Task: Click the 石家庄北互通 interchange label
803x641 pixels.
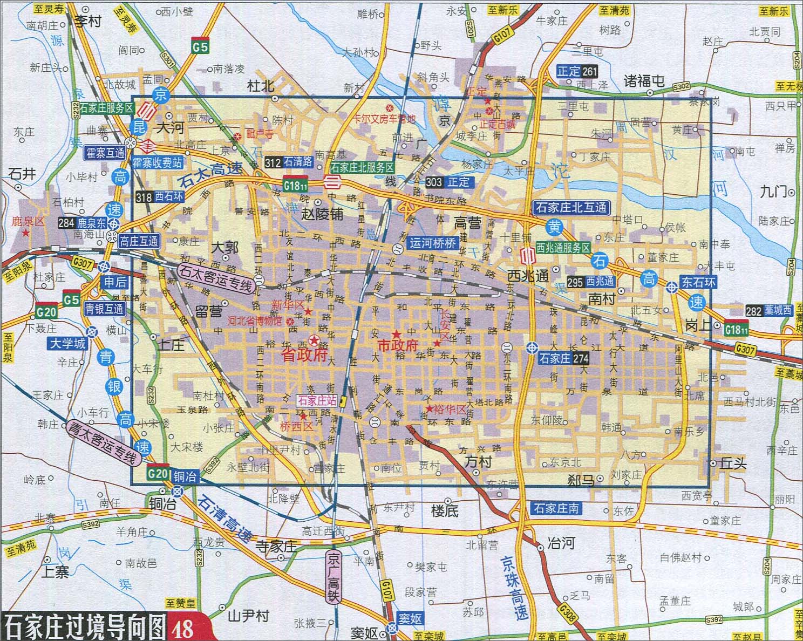Action: [x=570, y=207]
